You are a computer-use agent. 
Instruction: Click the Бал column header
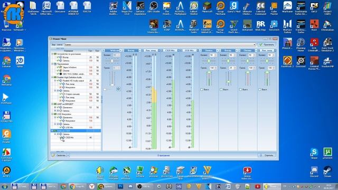[97, 51]
